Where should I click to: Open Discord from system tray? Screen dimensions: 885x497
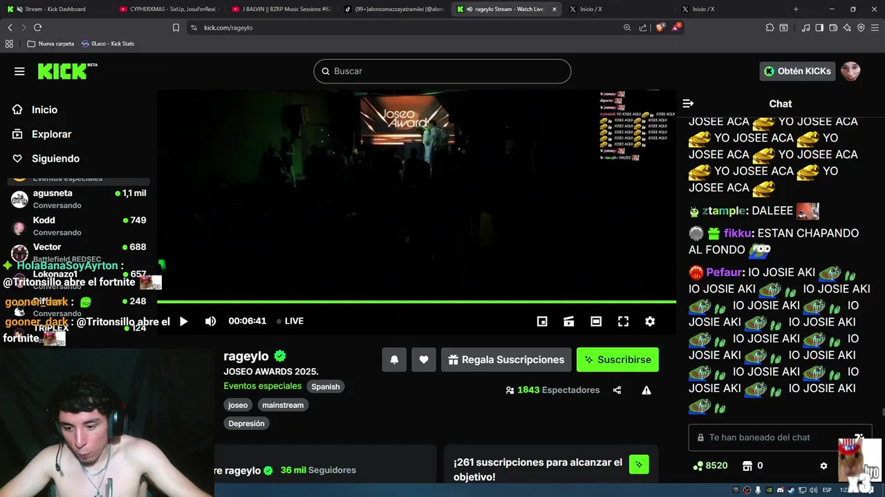click(x=781, y=490)
